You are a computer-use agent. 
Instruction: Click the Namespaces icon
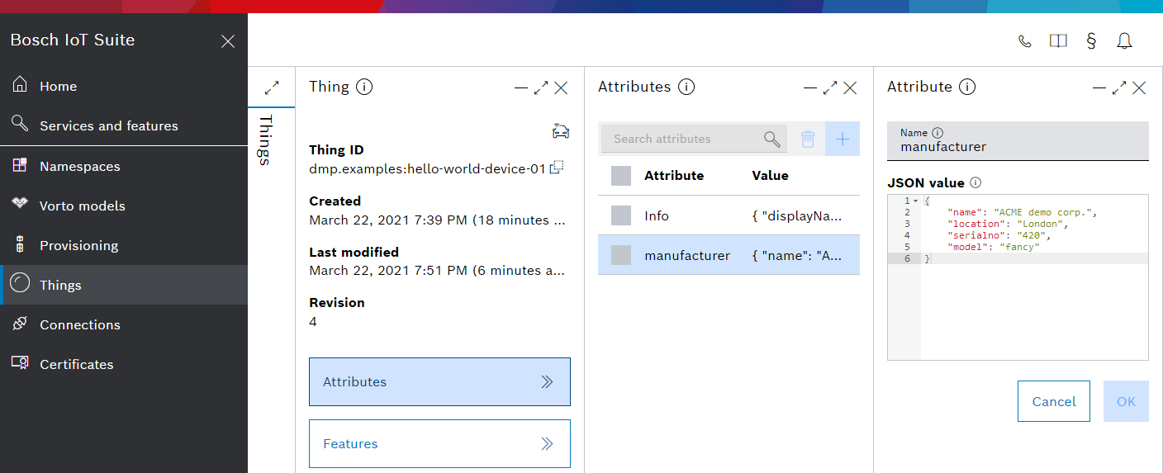20,165
